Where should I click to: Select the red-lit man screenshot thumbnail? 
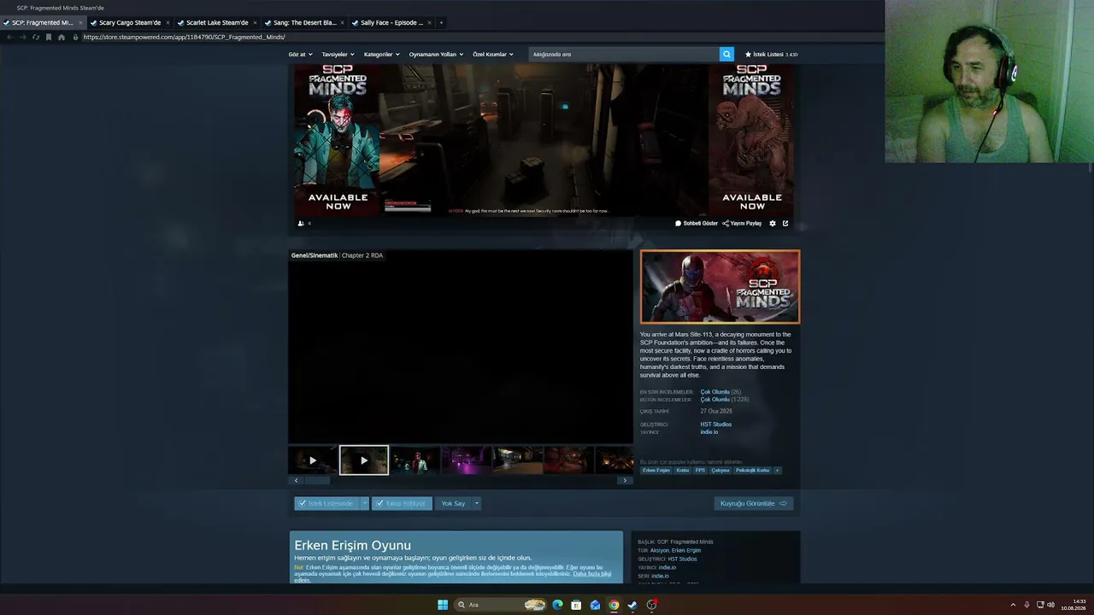[x=415, y=460]
